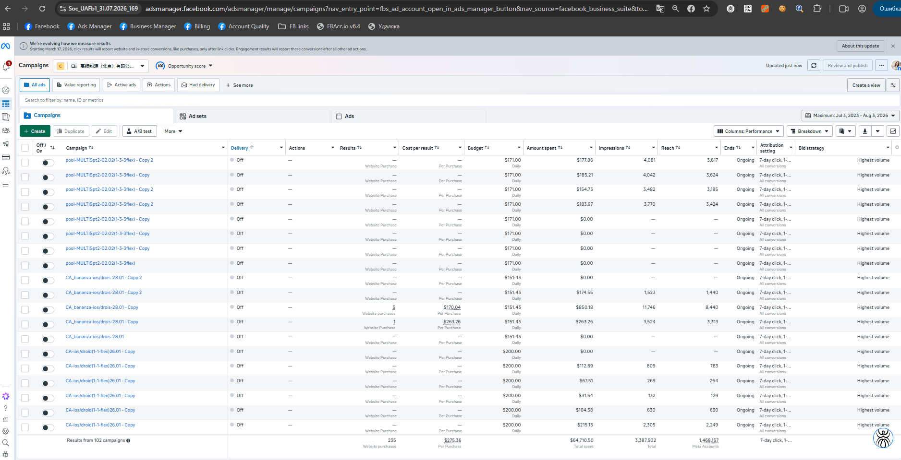The image size is (901, 460).
Task: Reload the browser page
Action: 42,9
